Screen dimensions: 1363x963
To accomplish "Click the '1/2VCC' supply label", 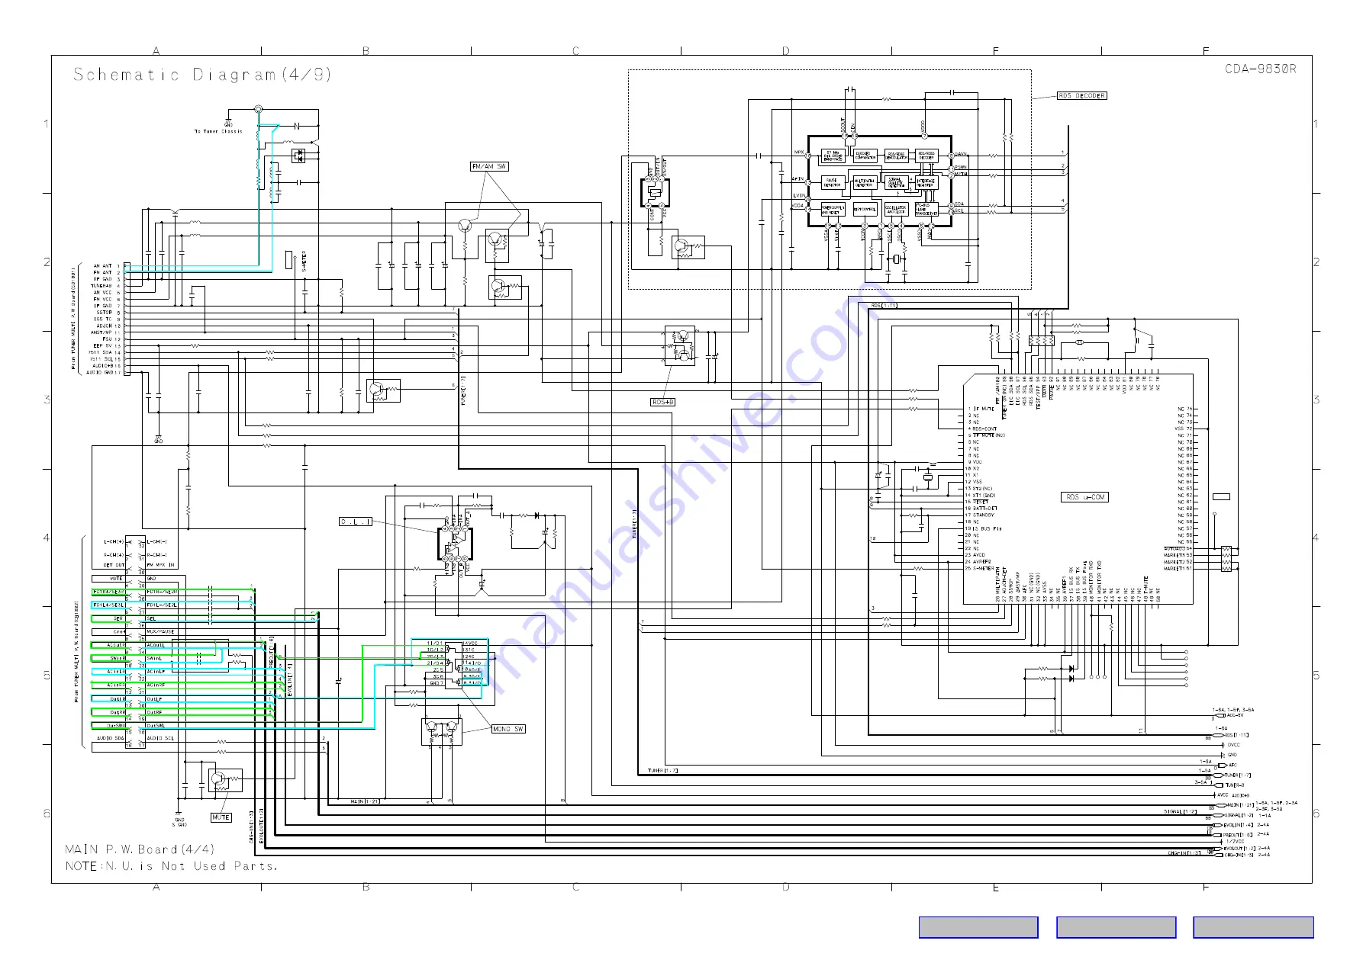I will 1235,842.
